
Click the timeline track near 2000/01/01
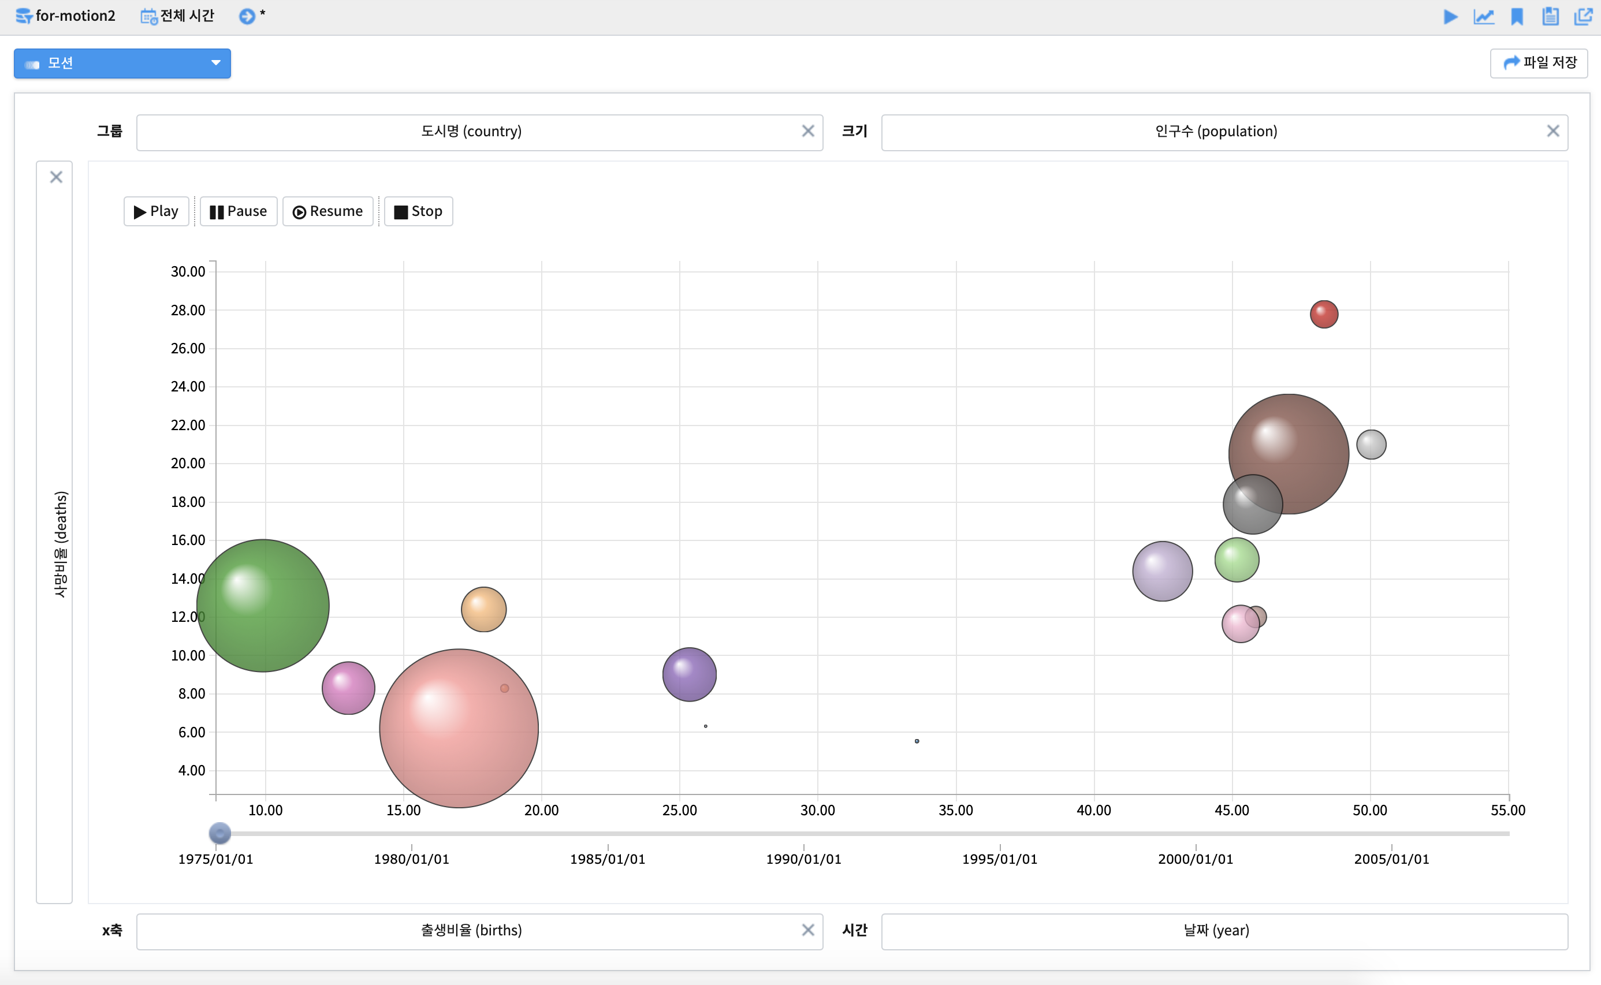click(1196, 833)
